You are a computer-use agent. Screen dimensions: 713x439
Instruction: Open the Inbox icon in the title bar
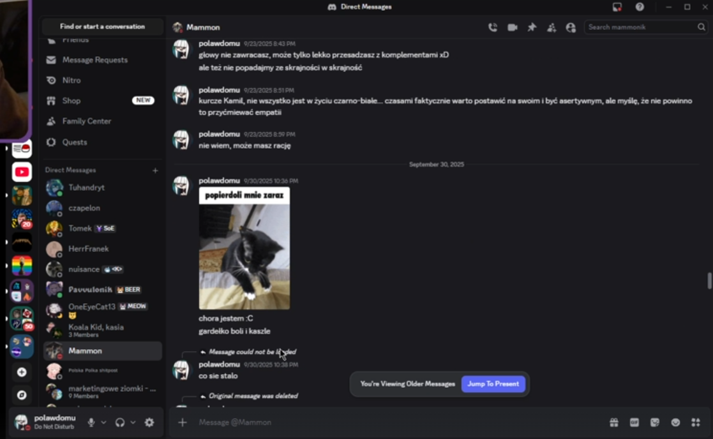coord(617,7)
